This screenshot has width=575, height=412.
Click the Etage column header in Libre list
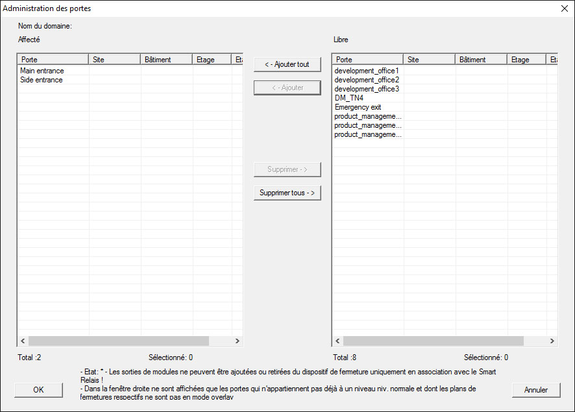[x=526, y=60]
